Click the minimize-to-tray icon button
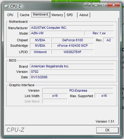The image size is (124, 139). pos(87,5)
